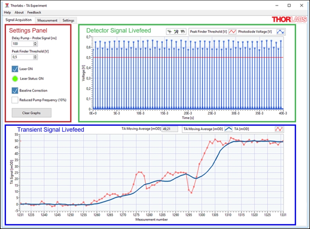
Task: Click the green Laser Status indicator
Action: coord(15,79)
